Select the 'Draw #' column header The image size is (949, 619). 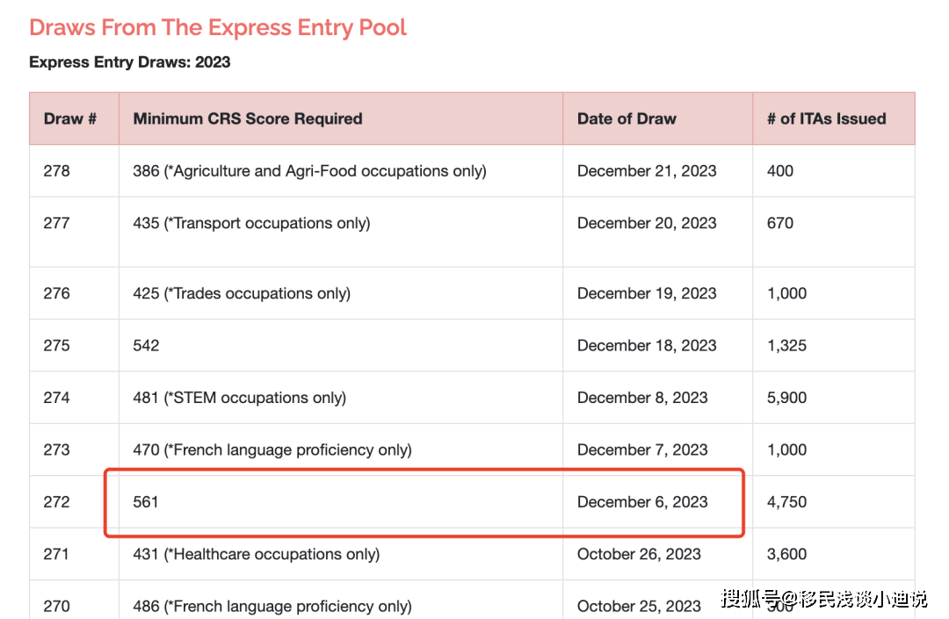pyautogui.click(x=70, y=119)
